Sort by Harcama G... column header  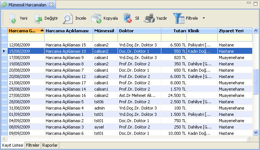point(23,30)
